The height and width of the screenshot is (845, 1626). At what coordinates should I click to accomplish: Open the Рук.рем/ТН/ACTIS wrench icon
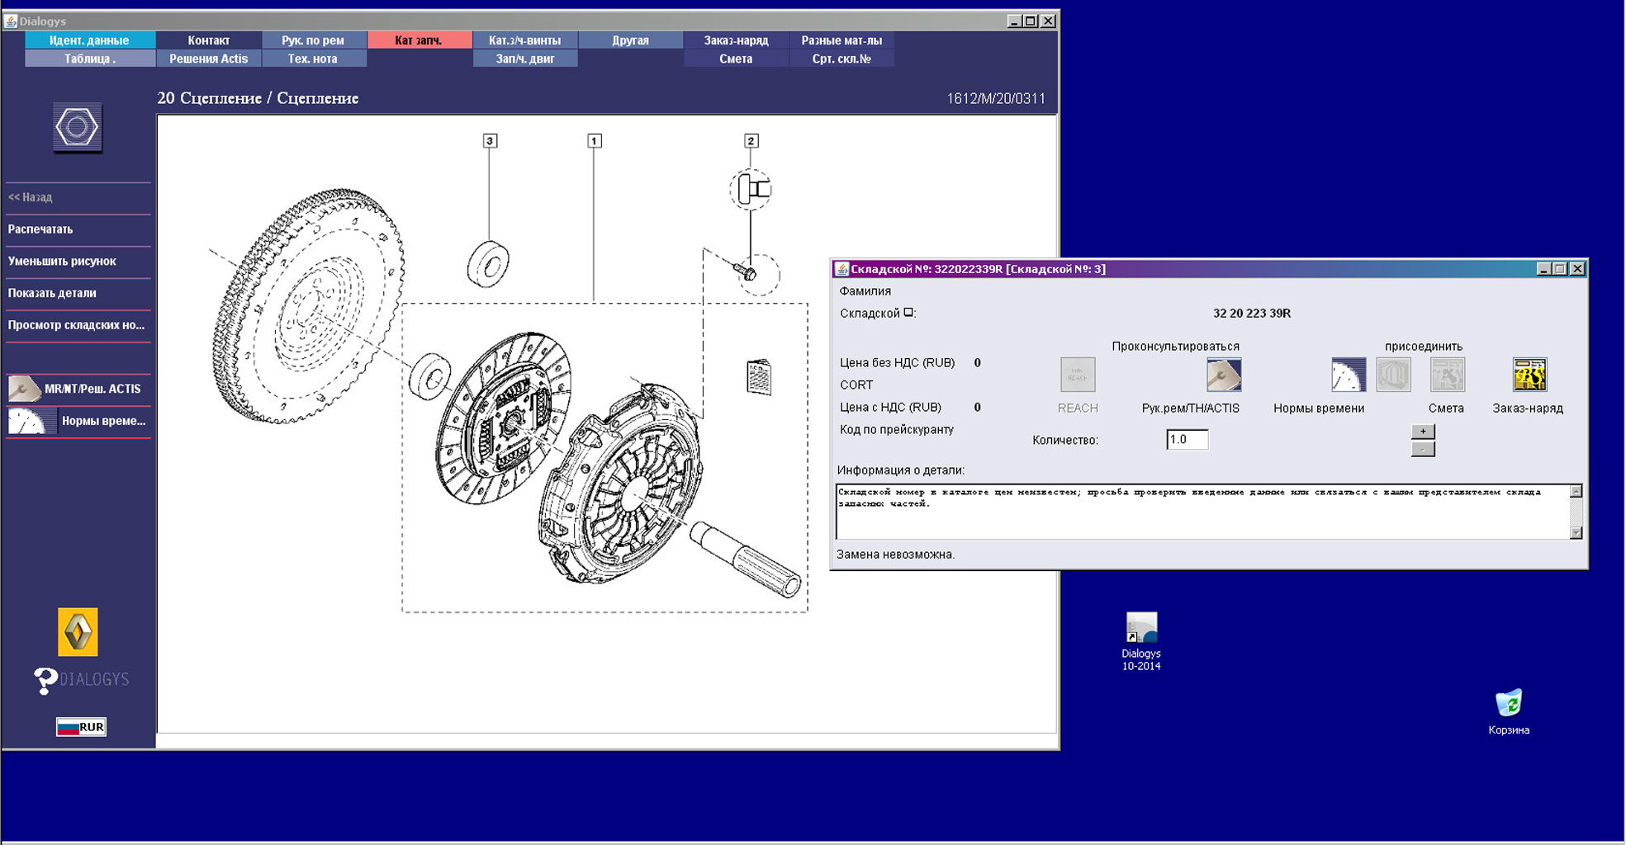1223,375
